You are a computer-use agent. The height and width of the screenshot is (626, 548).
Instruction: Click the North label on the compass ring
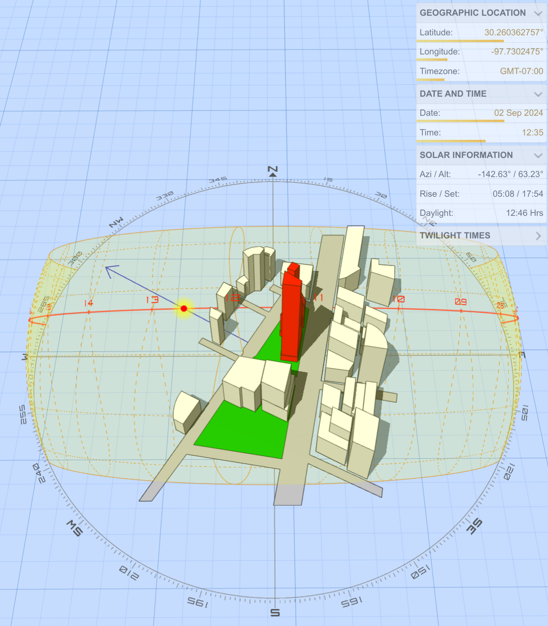point(273,169)
